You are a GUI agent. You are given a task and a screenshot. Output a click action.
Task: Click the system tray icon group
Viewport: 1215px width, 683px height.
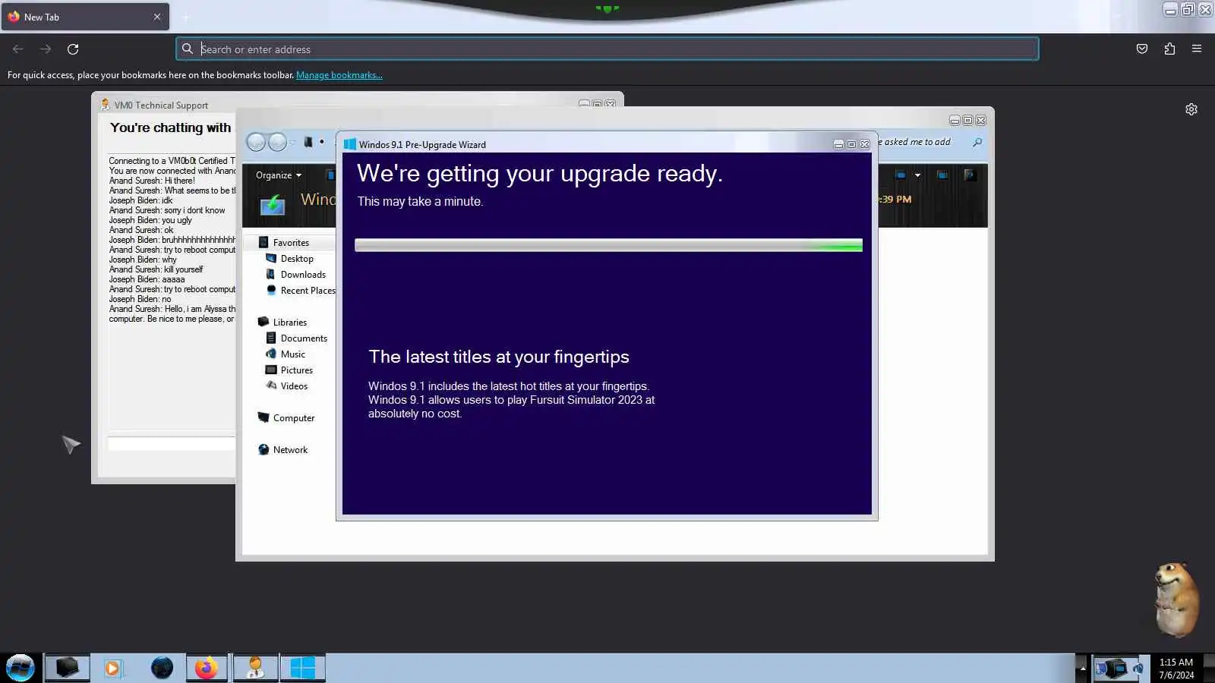pyautogui.click(x=1119, y=669)
